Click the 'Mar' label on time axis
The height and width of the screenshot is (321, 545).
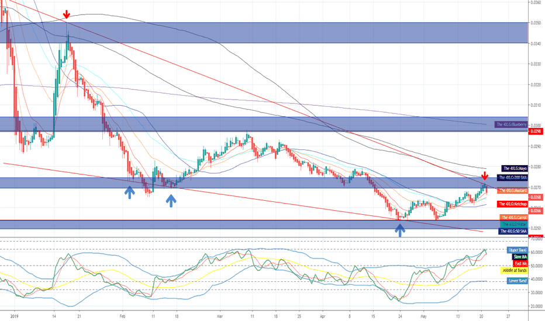click(x=219, y=316)
